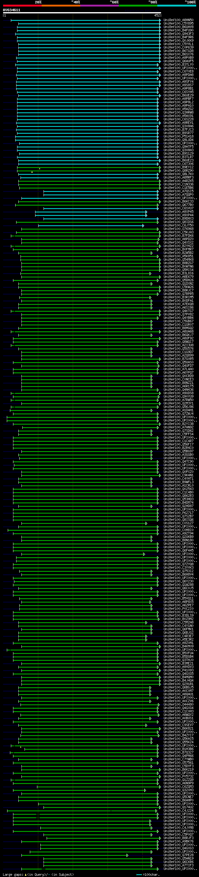Select UniRef100_B7FJC3 label
The width and height of the screenshot is (199, 877).
178,129
